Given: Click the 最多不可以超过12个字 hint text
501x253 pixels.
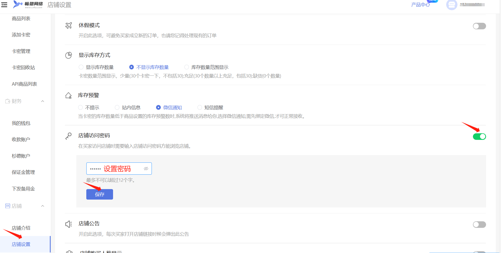Looking at the screenshot, I should (111, 180).
